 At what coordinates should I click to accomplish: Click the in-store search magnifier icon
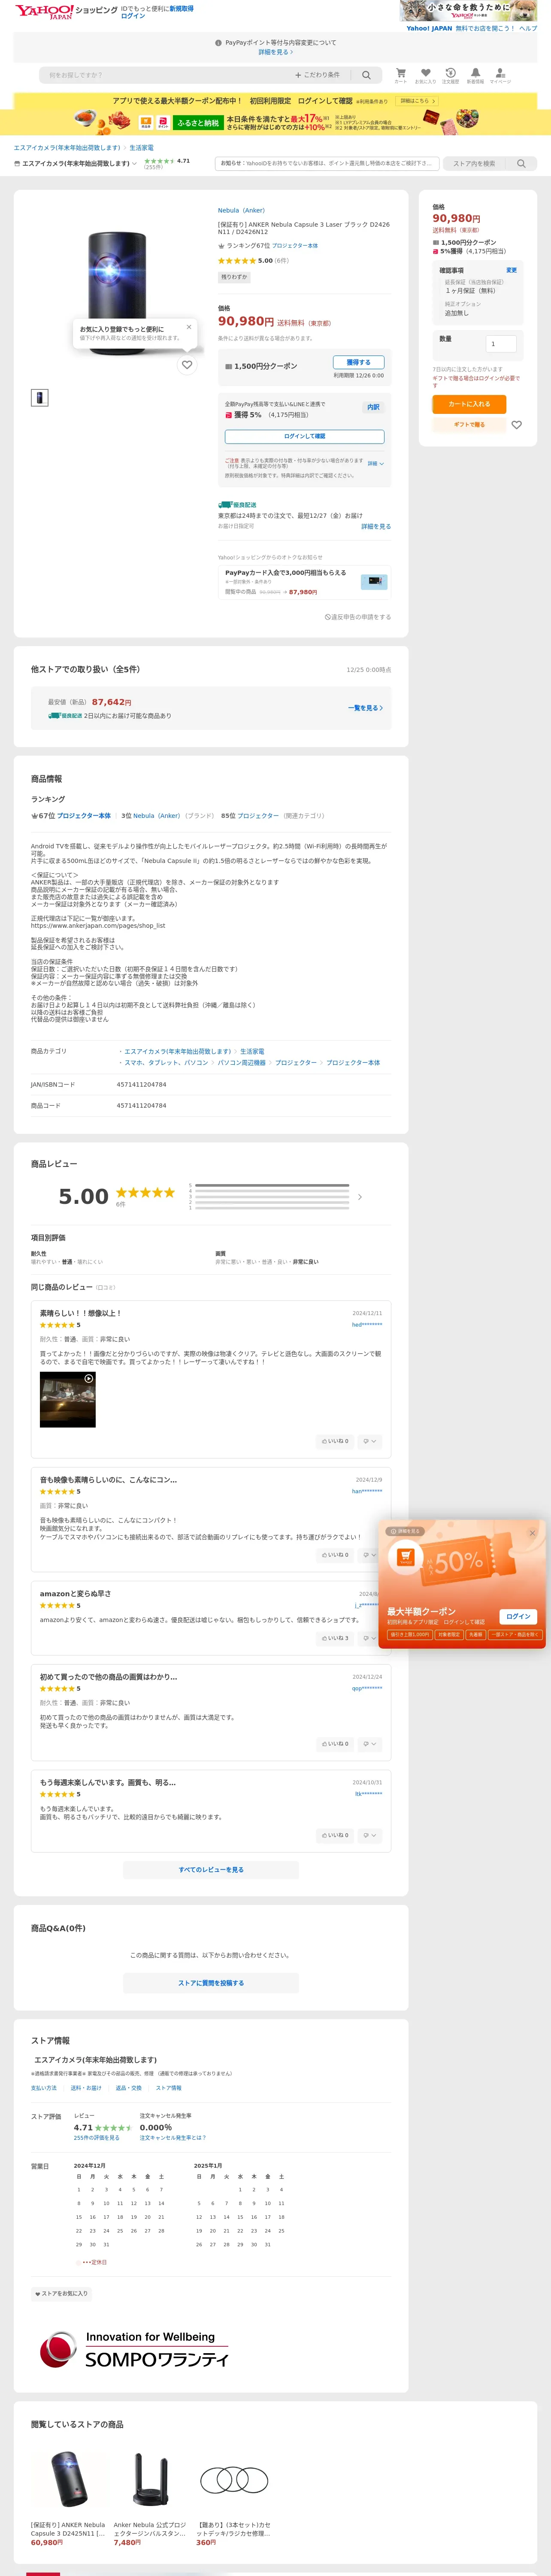[521, 163]
